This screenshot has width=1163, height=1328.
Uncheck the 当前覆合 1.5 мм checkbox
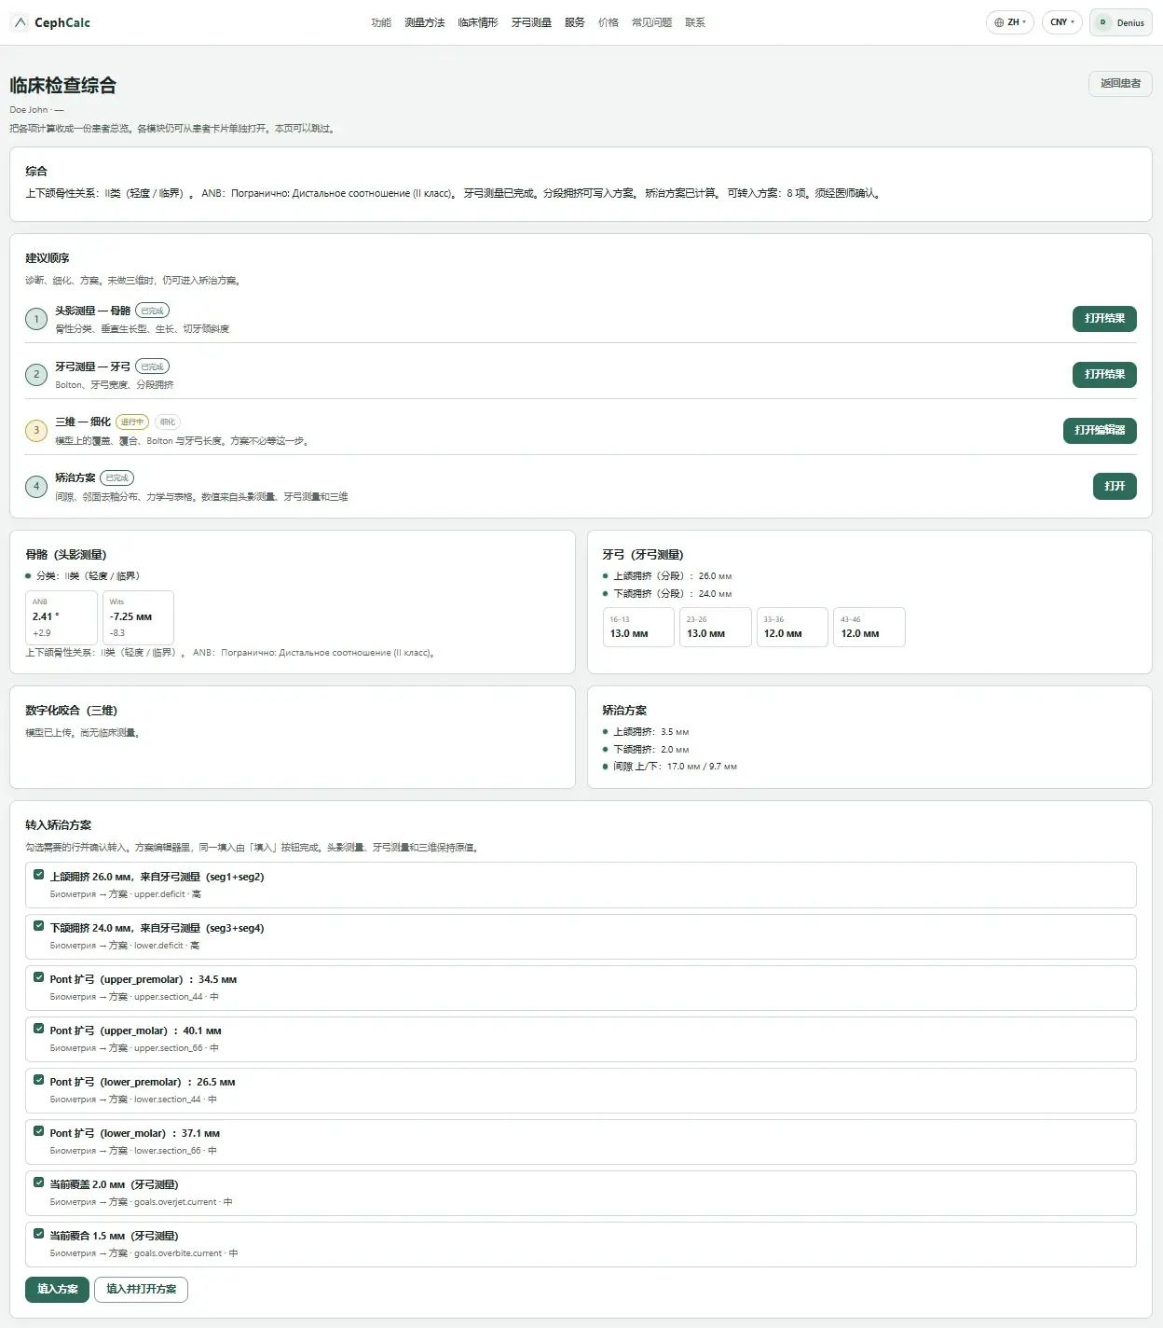pyautogui.click(x=38, y=1234)
